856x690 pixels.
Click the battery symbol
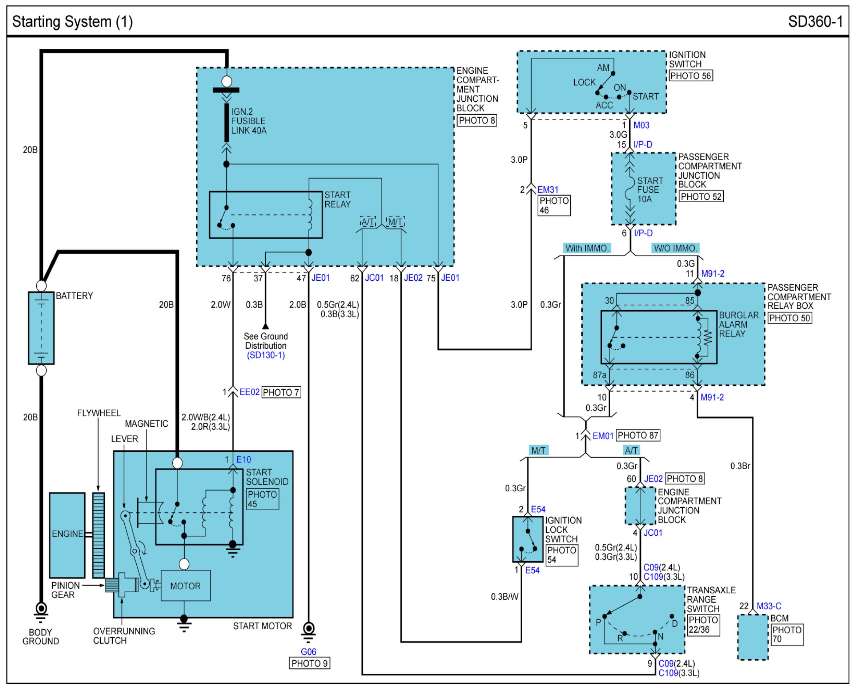41,328
